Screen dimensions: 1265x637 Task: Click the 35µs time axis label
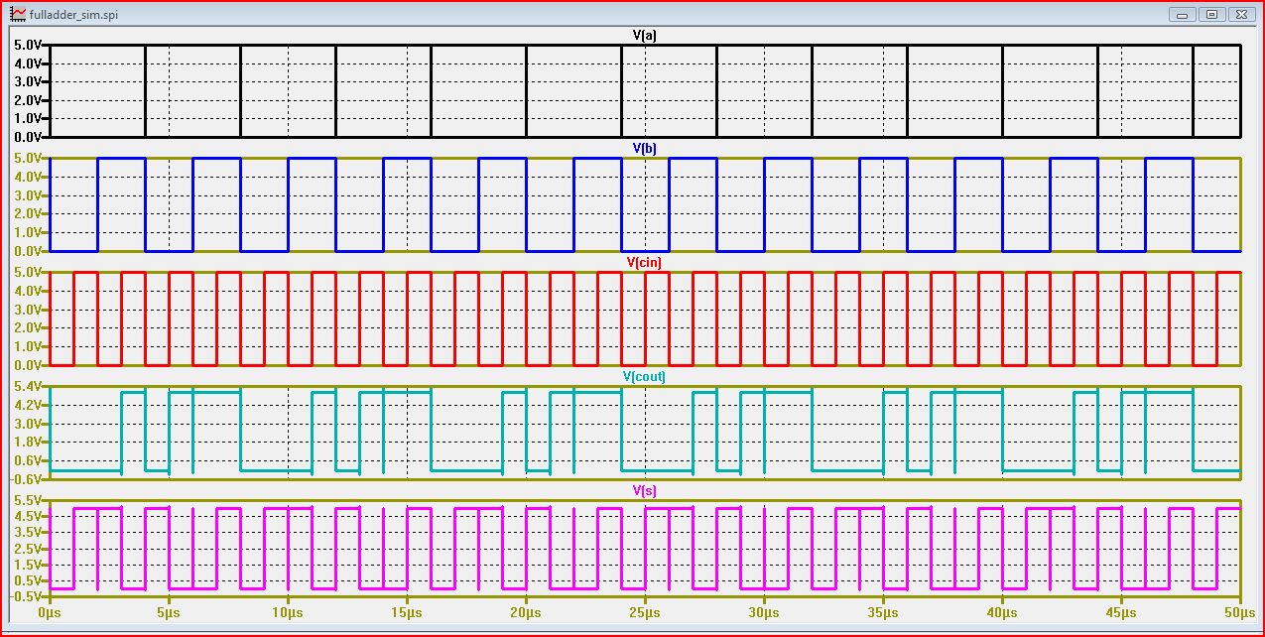(x=883, y=613)
